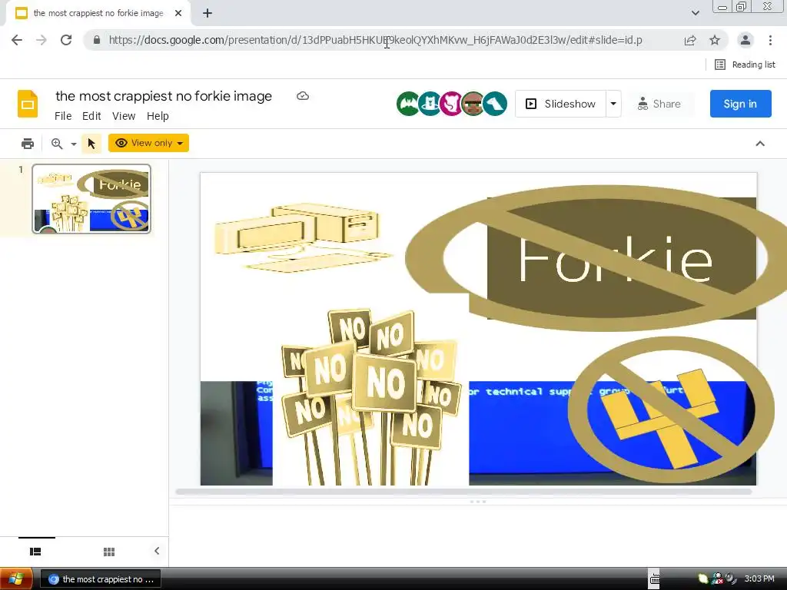Select the arrow cursor tool
Image resolution: width=787 pixels, height=590 pixels.
[91, 144]
